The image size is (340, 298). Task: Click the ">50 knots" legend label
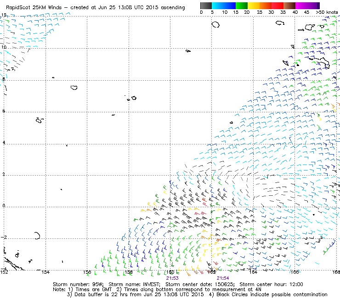click(x=327, y=12)
